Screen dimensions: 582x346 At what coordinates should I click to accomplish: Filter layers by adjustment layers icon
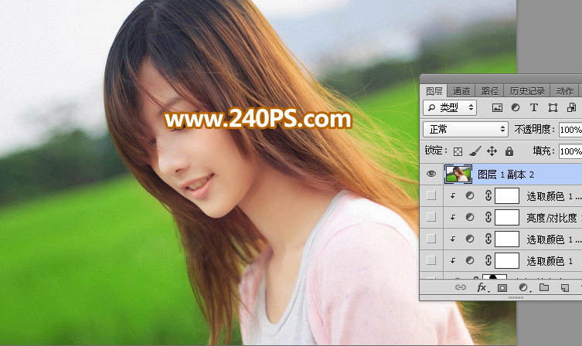pos(516,107)
